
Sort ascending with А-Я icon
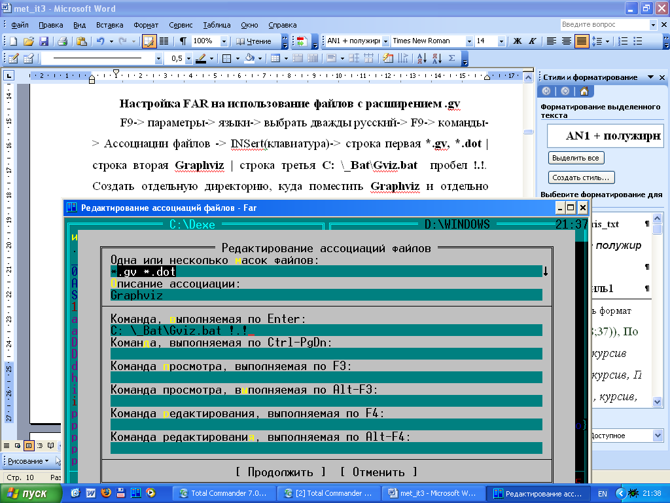[x=422, y=58]
